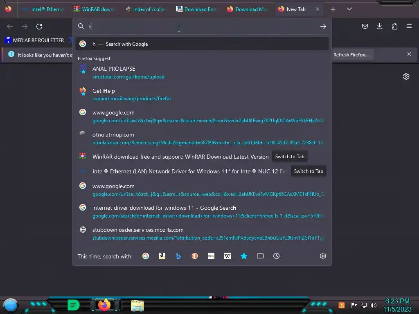419x314 pixels.
Task: Open the Extensions puzzle icon
Action: click(x=394, y=26)
